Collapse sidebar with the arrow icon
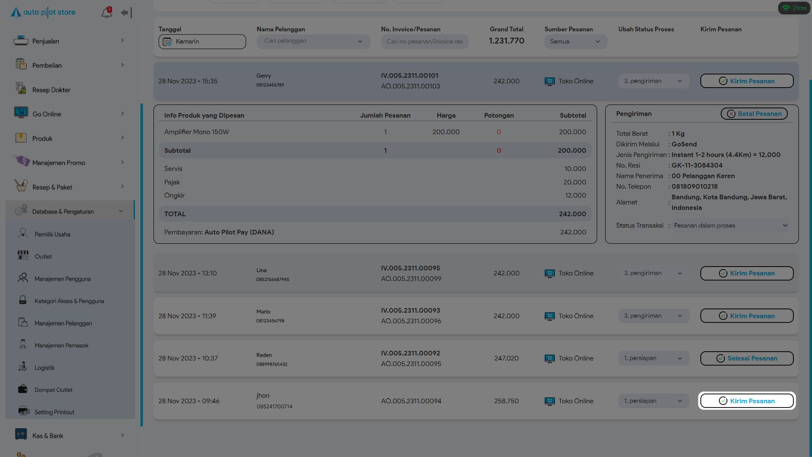 click(126, 13)
